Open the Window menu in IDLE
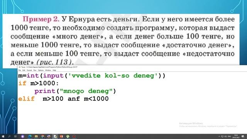 (x=48, y=70)
